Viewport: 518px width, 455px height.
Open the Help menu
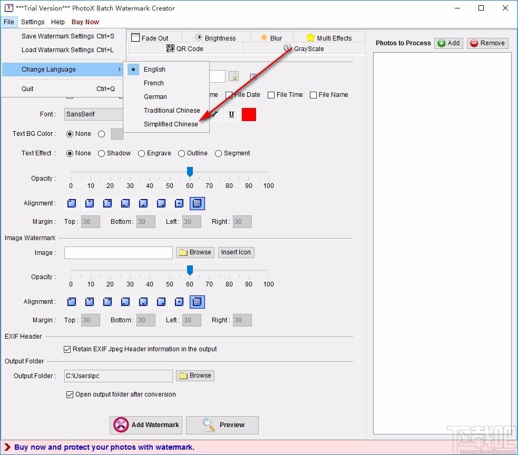pos(58,22)
